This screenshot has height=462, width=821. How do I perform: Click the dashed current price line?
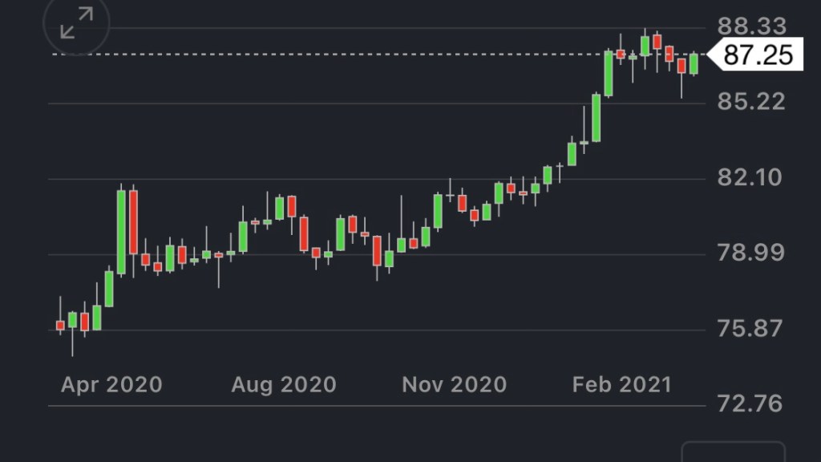(321, 55)
